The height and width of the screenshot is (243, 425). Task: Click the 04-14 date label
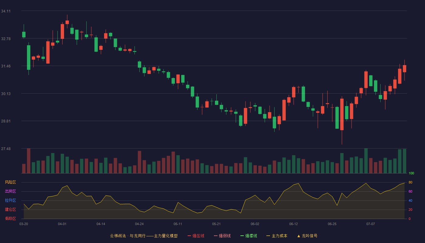[101, 224]
